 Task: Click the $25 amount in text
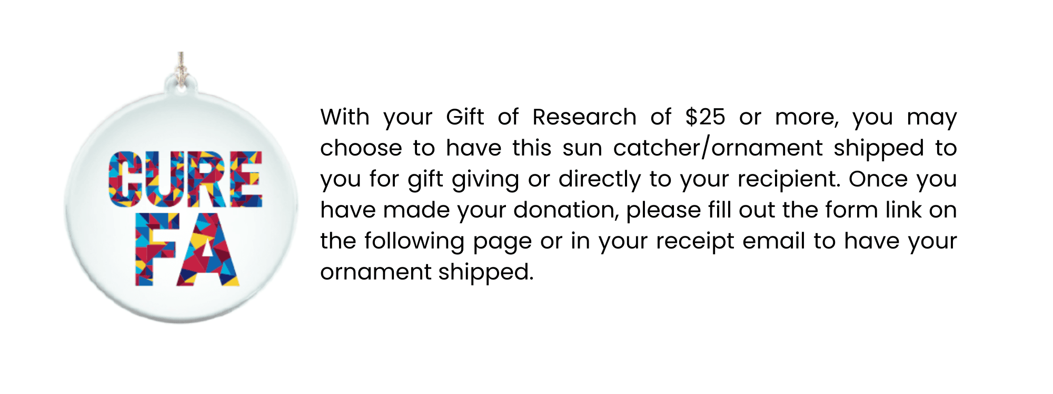coord(705,117)
